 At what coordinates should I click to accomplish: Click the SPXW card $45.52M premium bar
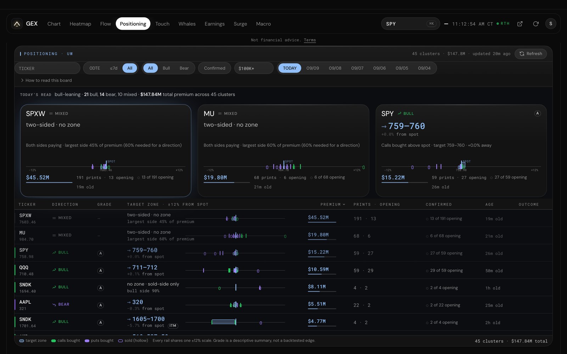[49, 182]
